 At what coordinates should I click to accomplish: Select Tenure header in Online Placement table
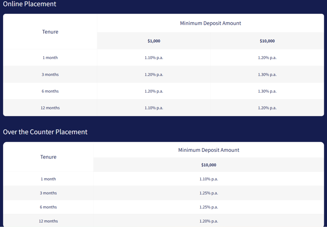point(50,32)
